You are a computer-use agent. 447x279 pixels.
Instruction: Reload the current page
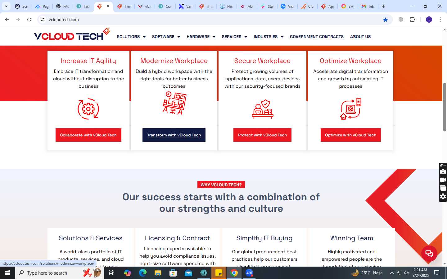(x=29, y=20)
